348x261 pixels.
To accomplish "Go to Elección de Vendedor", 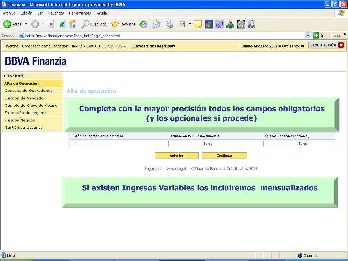I will (32, 98).
